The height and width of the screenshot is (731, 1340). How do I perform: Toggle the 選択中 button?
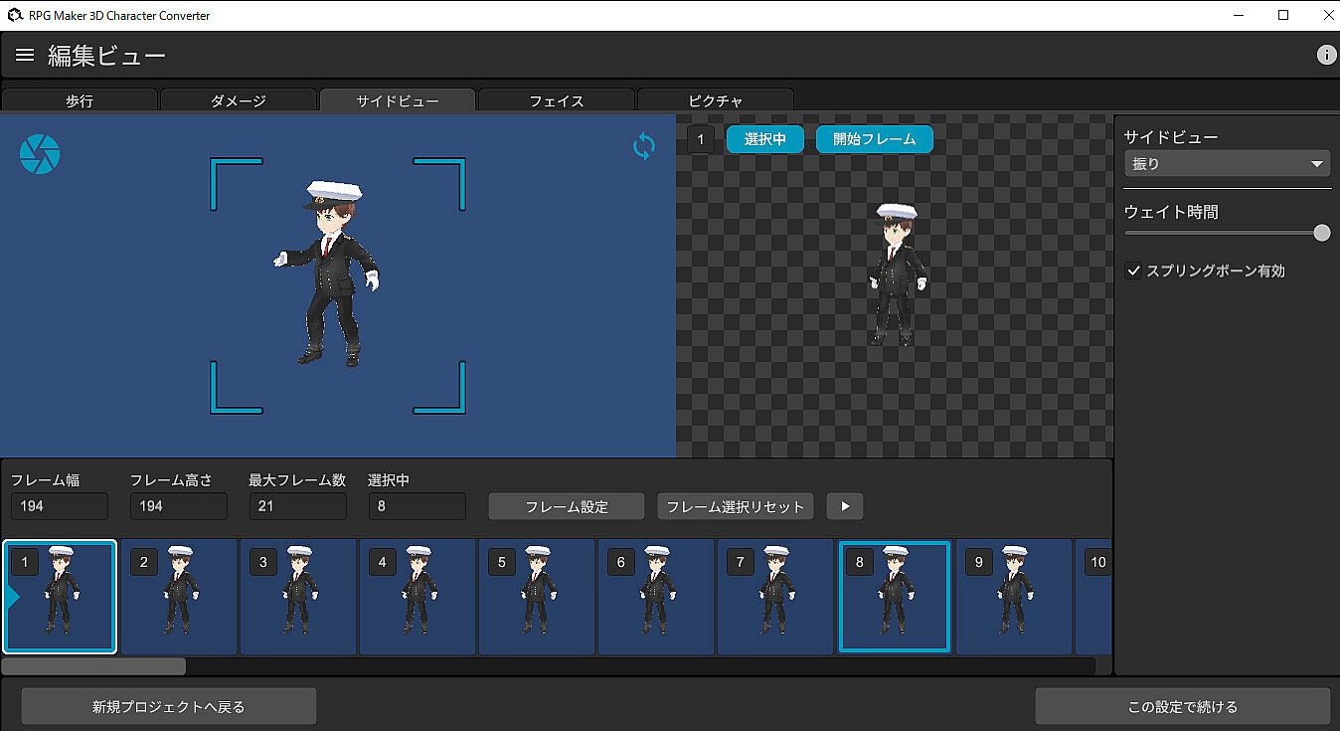(764, 139)
